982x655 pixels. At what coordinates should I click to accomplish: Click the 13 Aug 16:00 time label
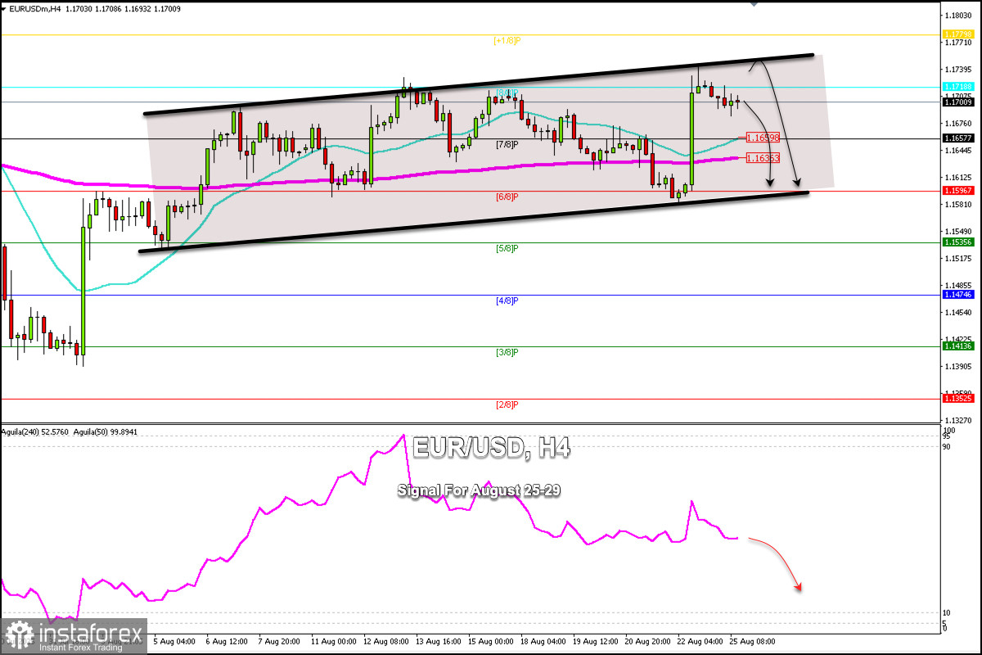(440, 642)
